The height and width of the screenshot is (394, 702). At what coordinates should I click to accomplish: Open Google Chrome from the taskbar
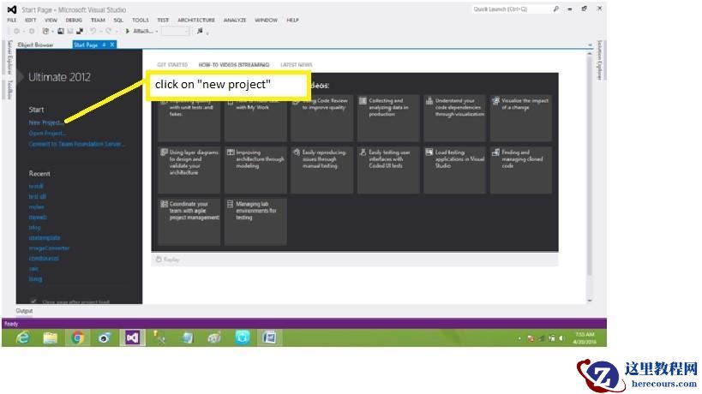tap(77, 337)
